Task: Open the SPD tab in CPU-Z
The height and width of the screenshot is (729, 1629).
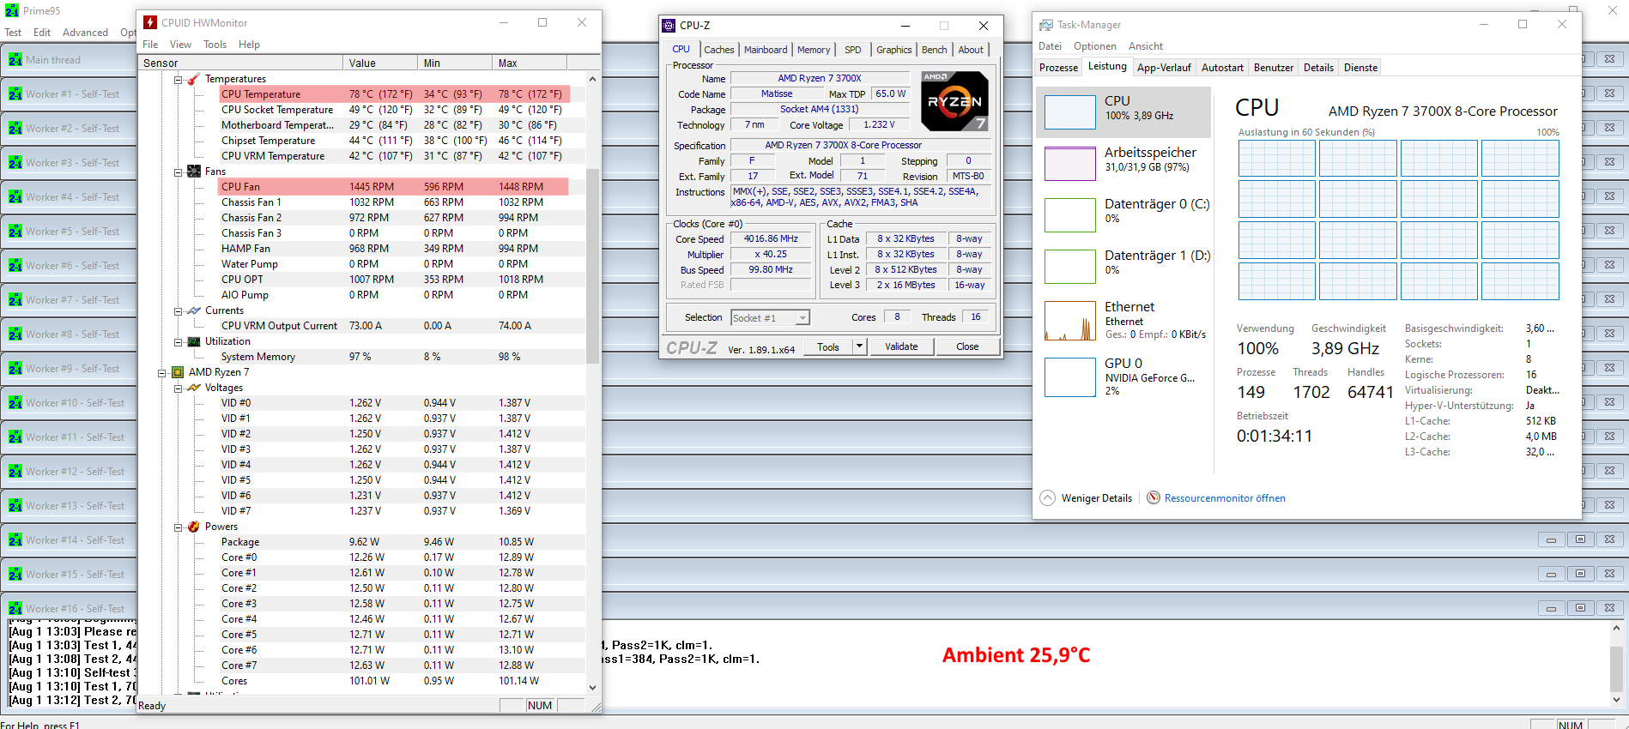Action: [x=853, y=50]
